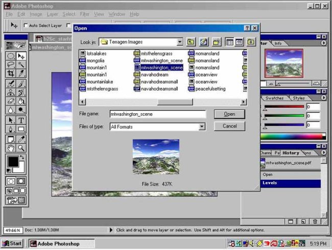Image resolution: width=332 pixels, height=250 pixels.
Task: Switch to Full Screen with Menu Bar
Action: (16, 191)
